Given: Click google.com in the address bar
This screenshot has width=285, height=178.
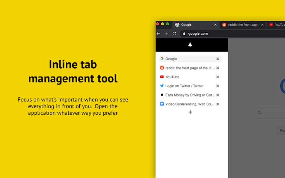Looking at the screenshot, I should 198,33.
